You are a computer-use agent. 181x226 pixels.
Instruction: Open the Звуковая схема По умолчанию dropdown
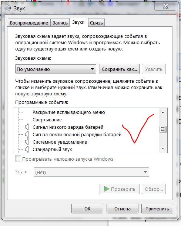click(56, 69)
